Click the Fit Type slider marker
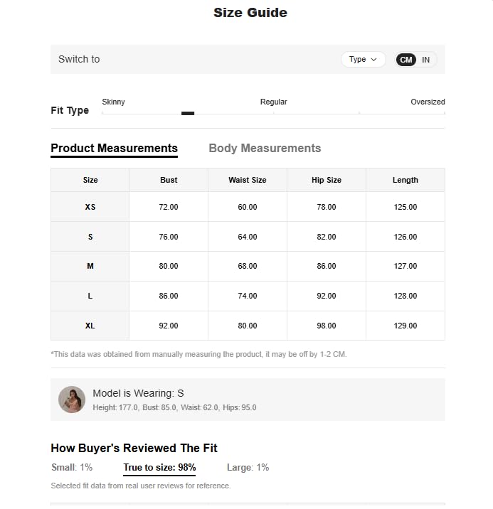493x509 pixels. click(188, 113)
